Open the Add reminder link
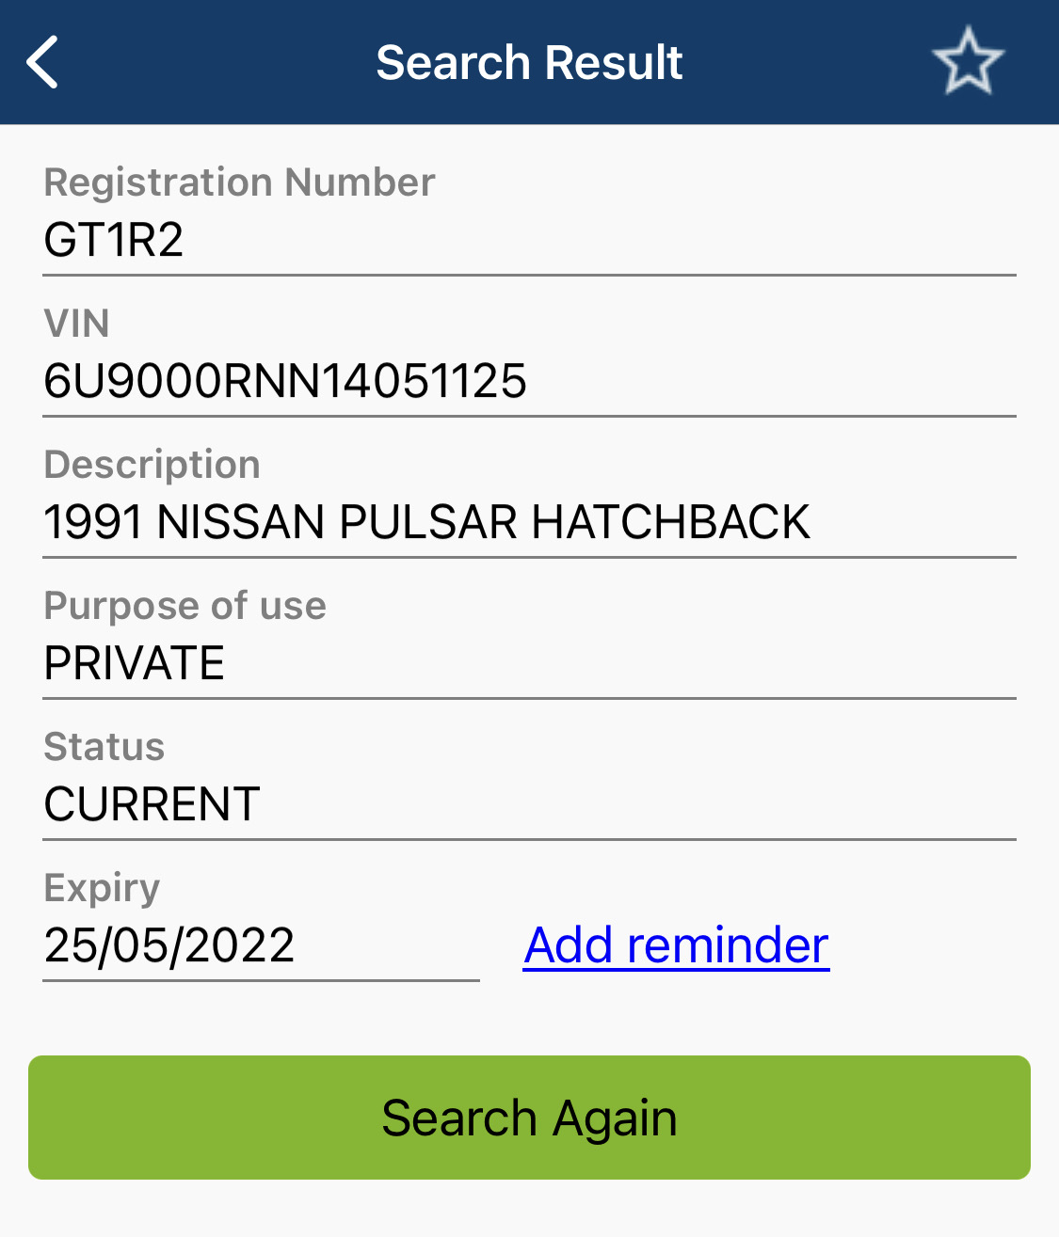Image resolution: width=1059 pixels, height=1237 pixels. click(676, 945)
